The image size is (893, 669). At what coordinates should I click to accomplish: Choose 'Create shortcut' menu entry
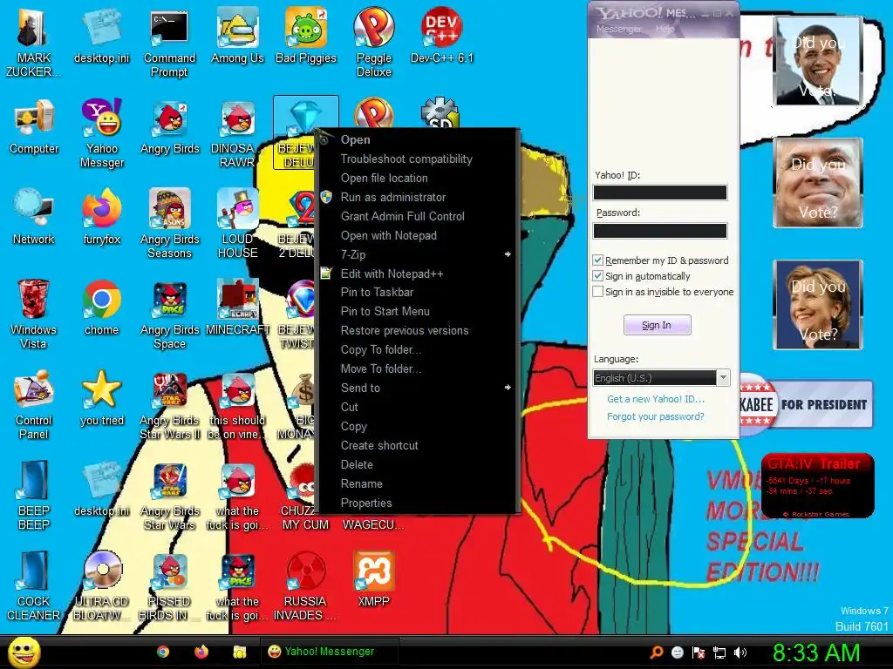coord(417,445)
